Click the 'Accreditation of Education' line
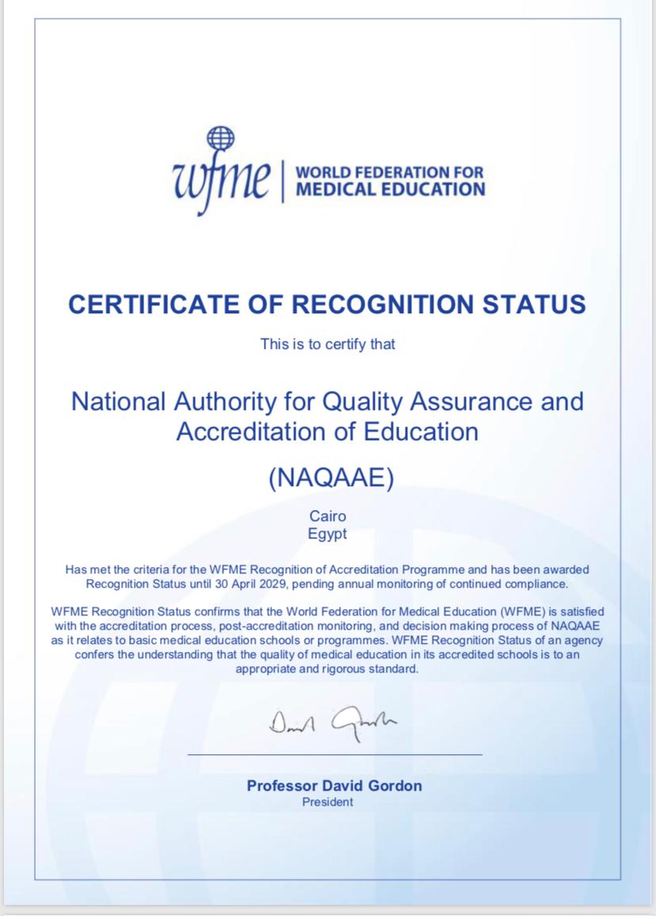This screenshot has height=916, width=656. (x=327, y=431)
